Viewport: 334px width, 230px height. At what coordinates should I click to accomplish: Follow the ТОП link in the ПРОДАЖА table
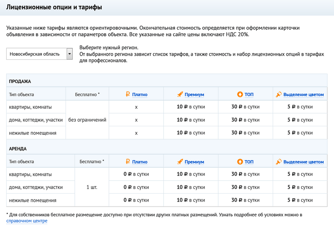click(249, 95)
